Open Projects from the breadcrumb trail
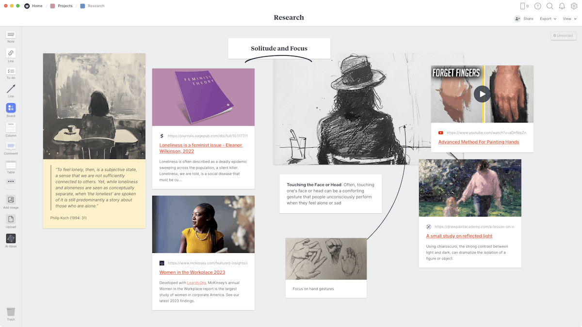Viewport: 582px width, 327px height. pyautogui.click(x=63, y=6)
